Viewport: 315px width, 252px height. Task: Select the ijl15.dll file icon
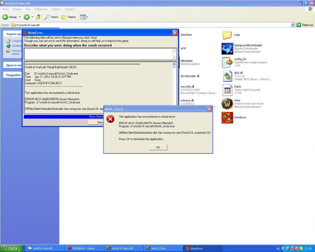(227, 76)
